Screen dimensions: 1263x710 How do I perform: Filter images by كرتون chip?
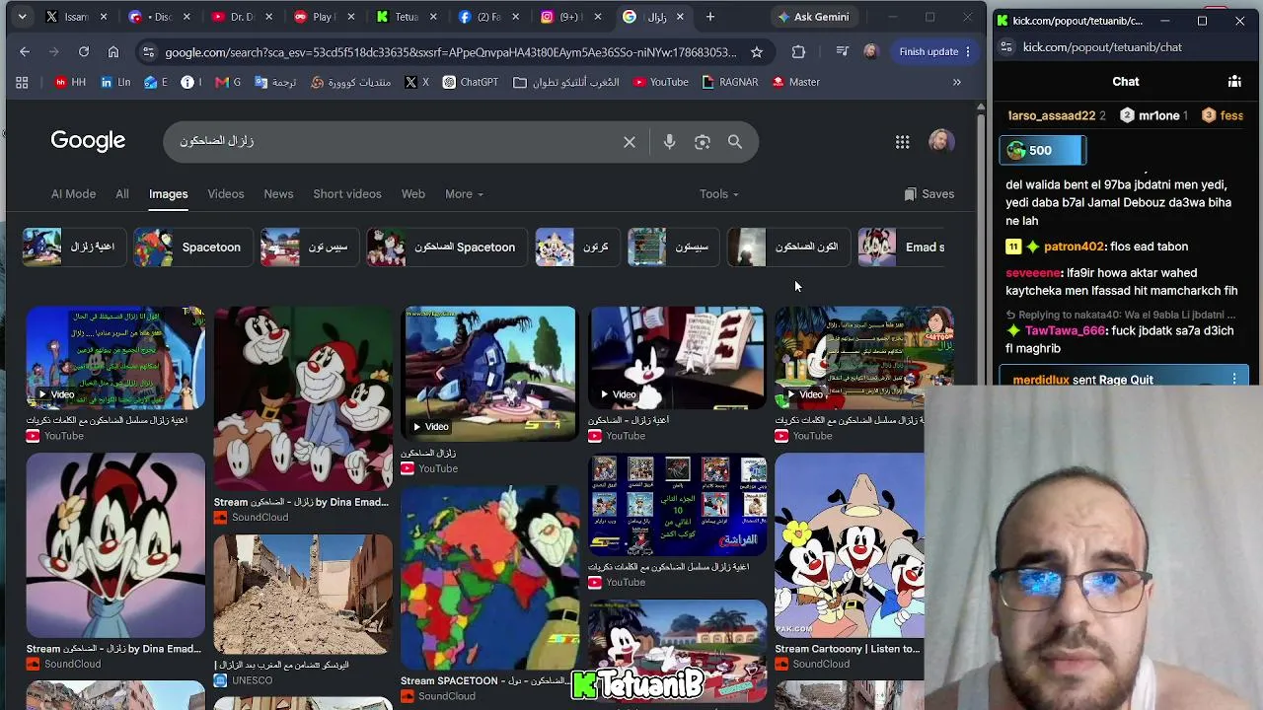[x=576, y=248]
